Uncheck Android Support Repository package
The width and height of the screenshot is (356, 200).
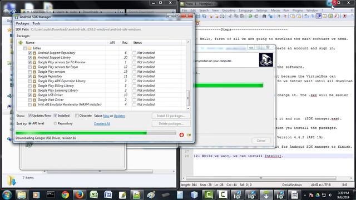click(29, 53)
